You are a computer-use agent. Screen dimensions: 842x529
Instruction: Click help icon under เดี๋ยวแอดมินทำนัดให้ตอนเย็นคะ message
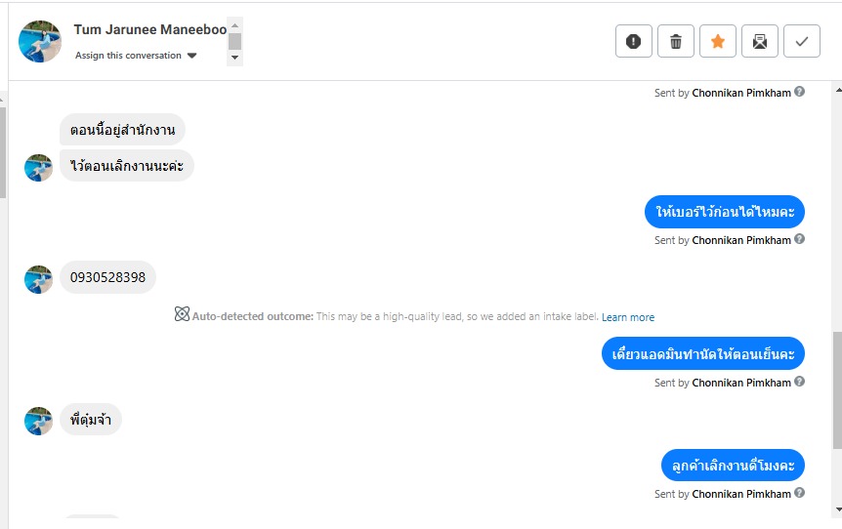coord(800,382)
